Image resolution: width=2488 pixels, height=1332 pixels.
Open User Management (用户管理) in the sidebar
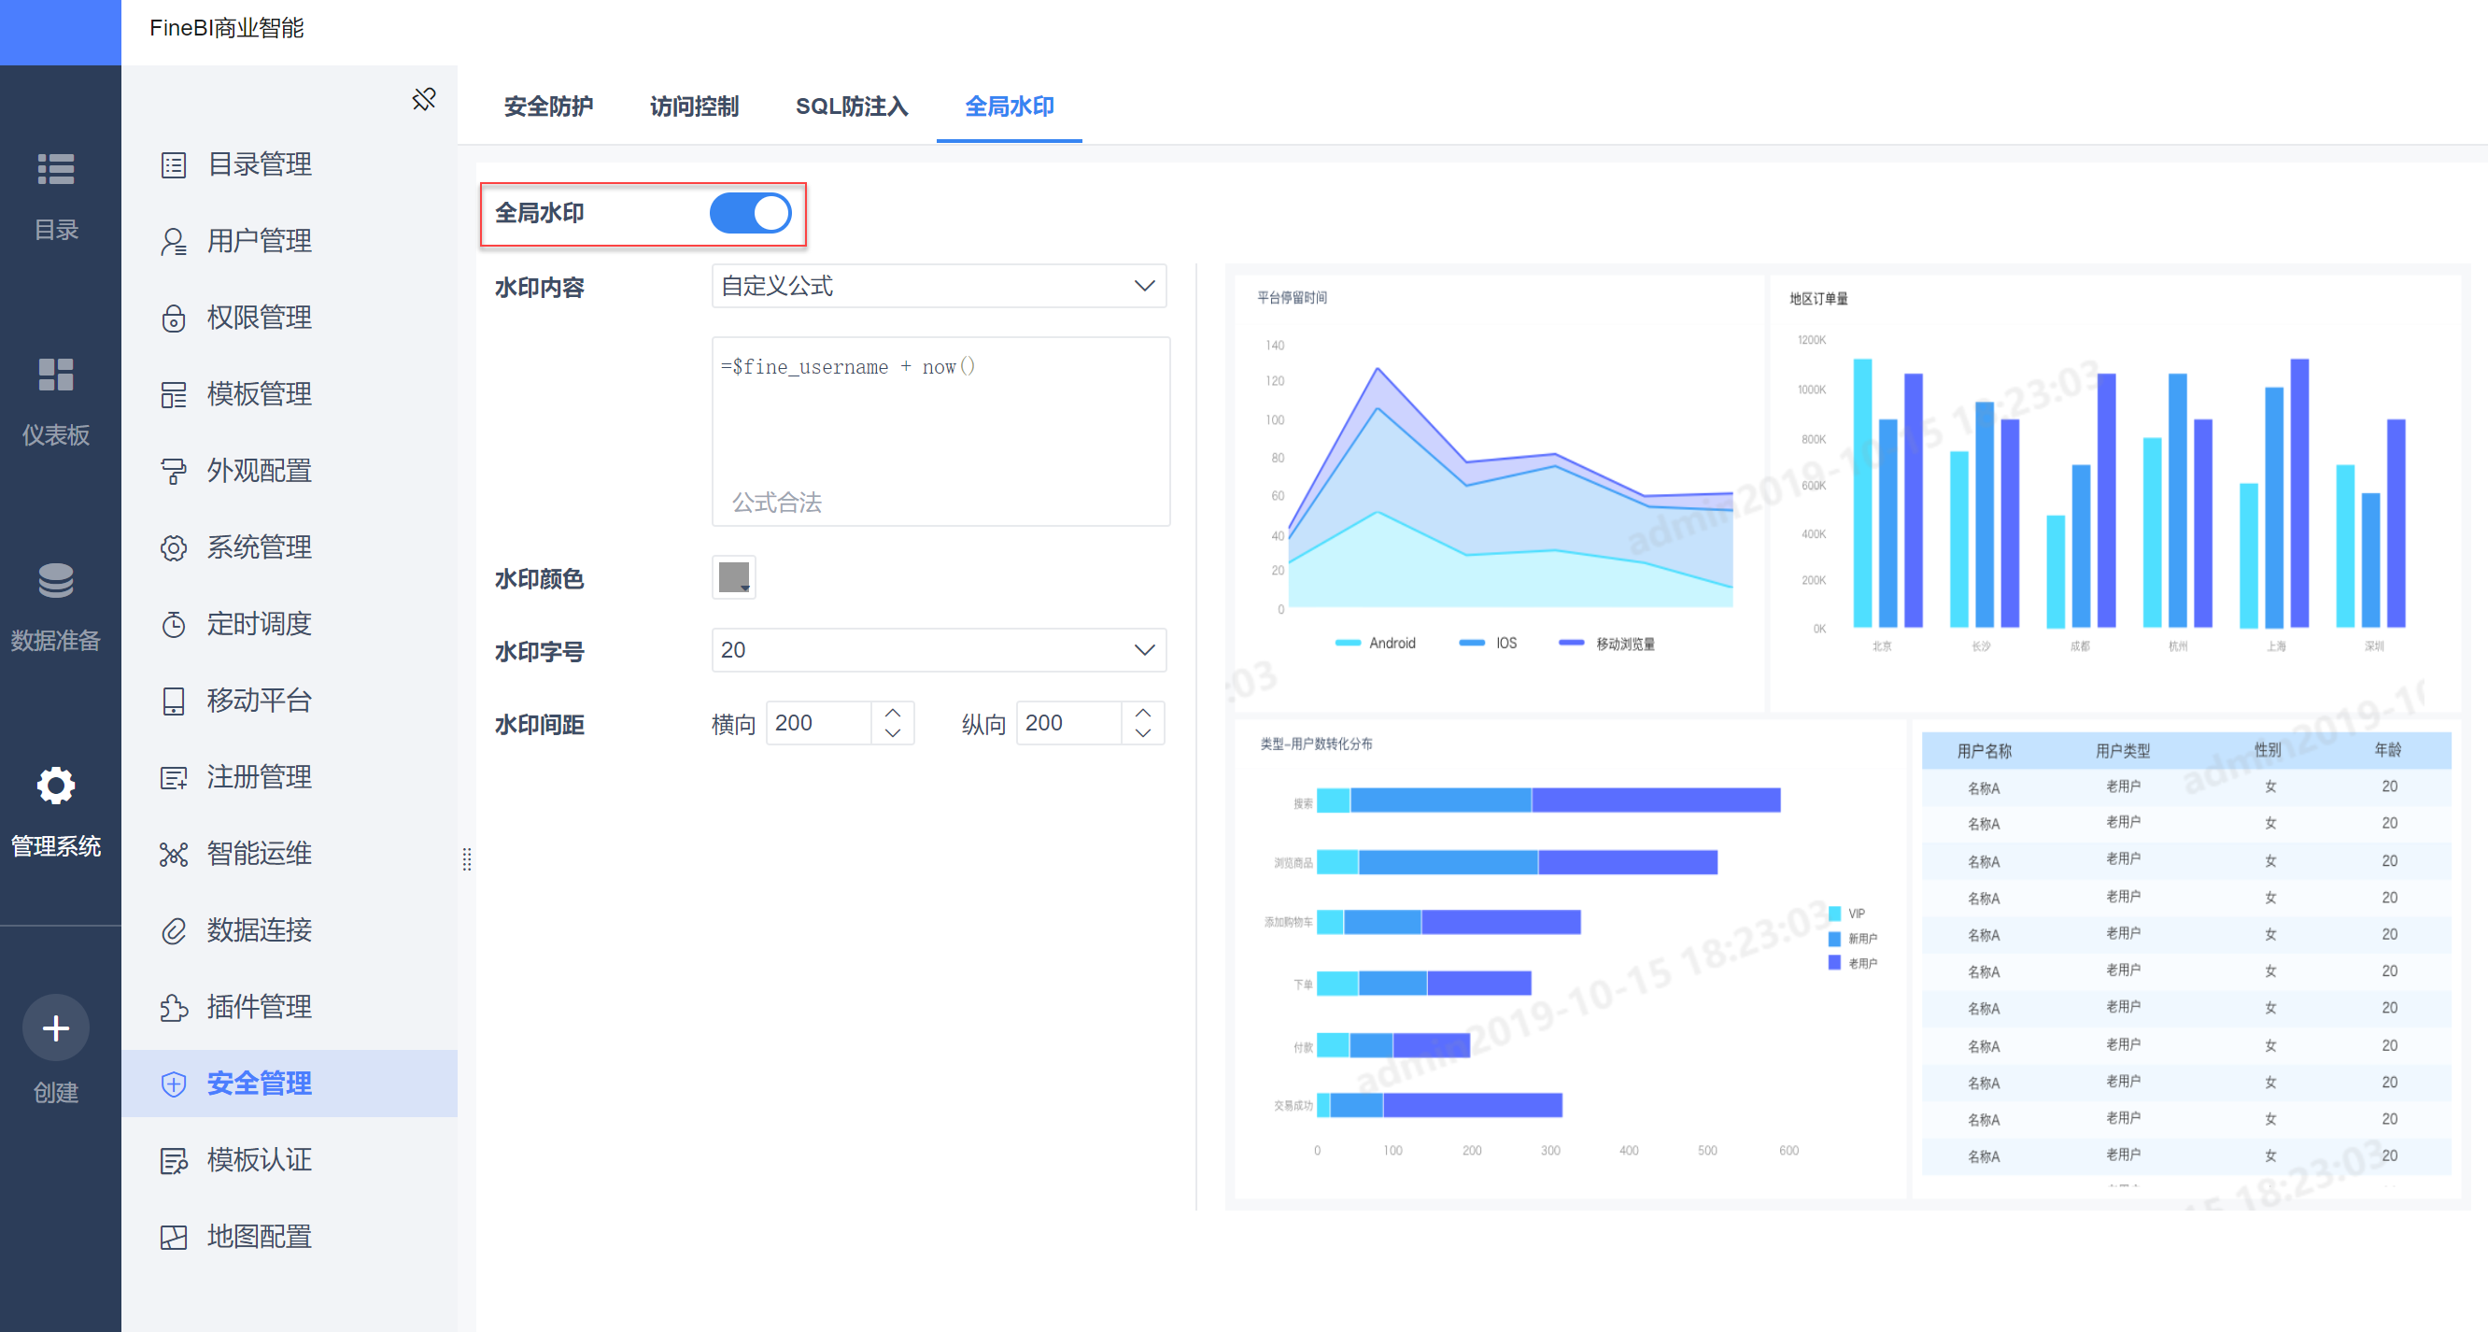[258, 242]
